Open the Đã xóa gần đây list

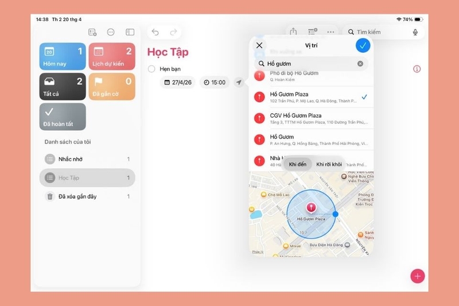tap(87, 196)
